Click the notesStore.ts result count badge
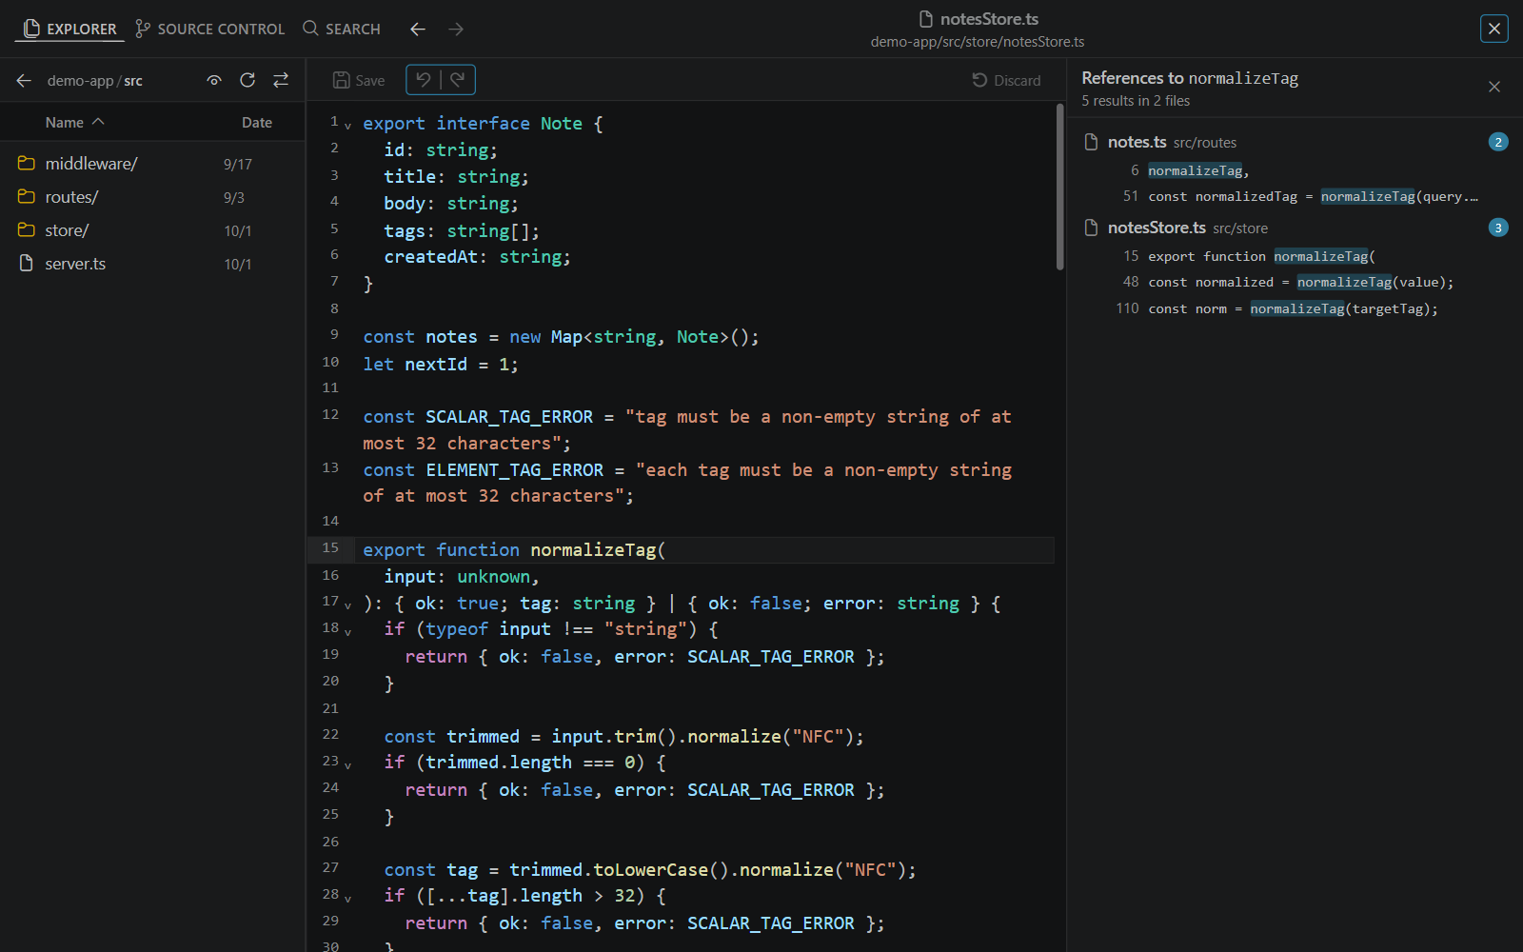The image size is (1523, 952). click(x=1498, y=228)
